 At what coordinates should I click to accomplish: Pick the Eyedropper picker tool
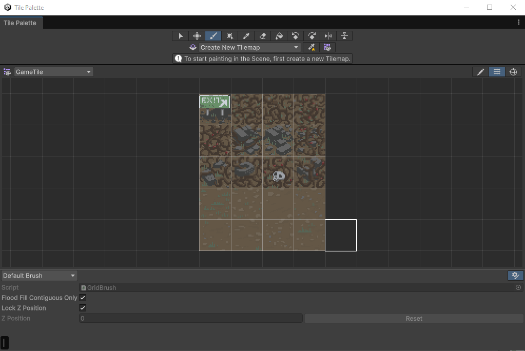pos(246,36)
